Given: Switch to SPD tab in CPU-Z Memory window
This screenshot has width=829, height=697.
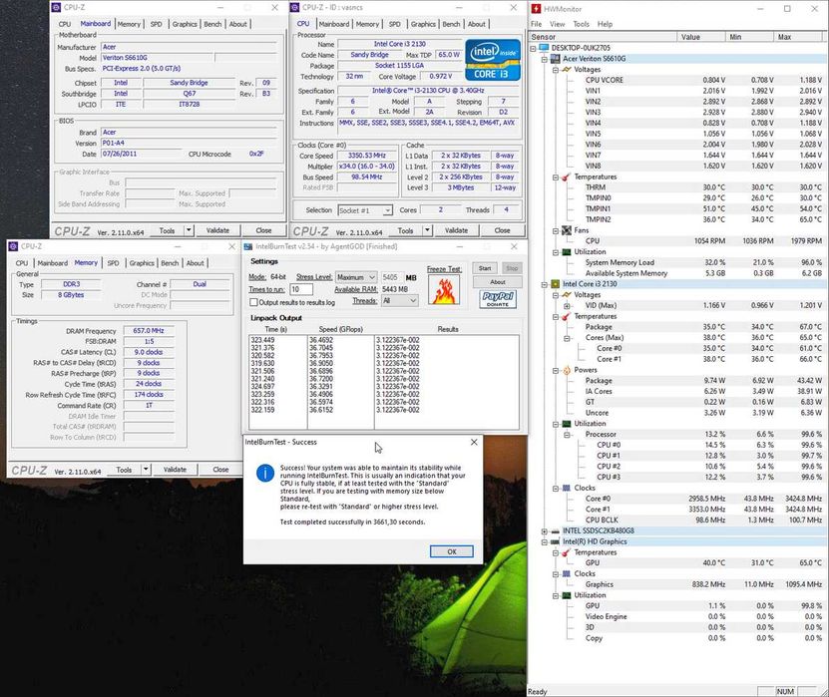Looking at the screenshot, I should [x=113, y=262].
